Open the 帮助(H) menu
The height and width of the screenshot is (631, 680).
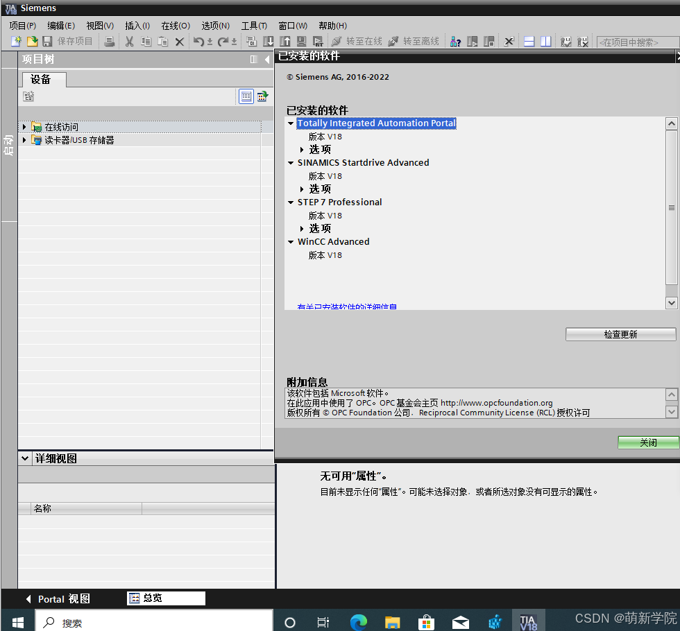(x=332, y=26)
